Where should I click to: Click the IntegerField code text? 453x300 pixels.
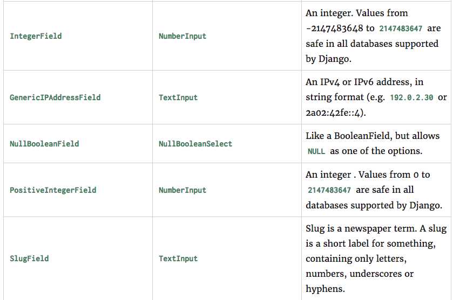[36, 36]
